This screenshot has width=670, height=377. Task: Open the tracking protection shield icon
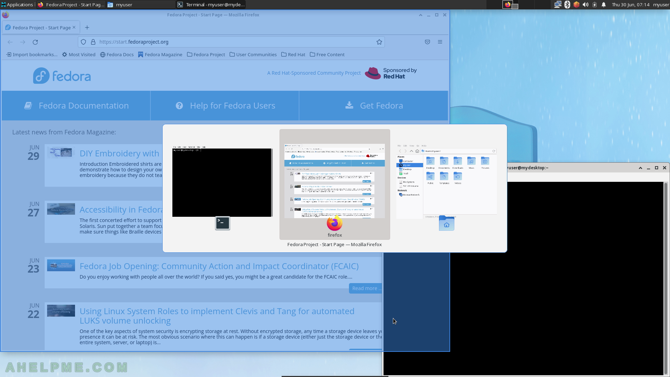83,42
